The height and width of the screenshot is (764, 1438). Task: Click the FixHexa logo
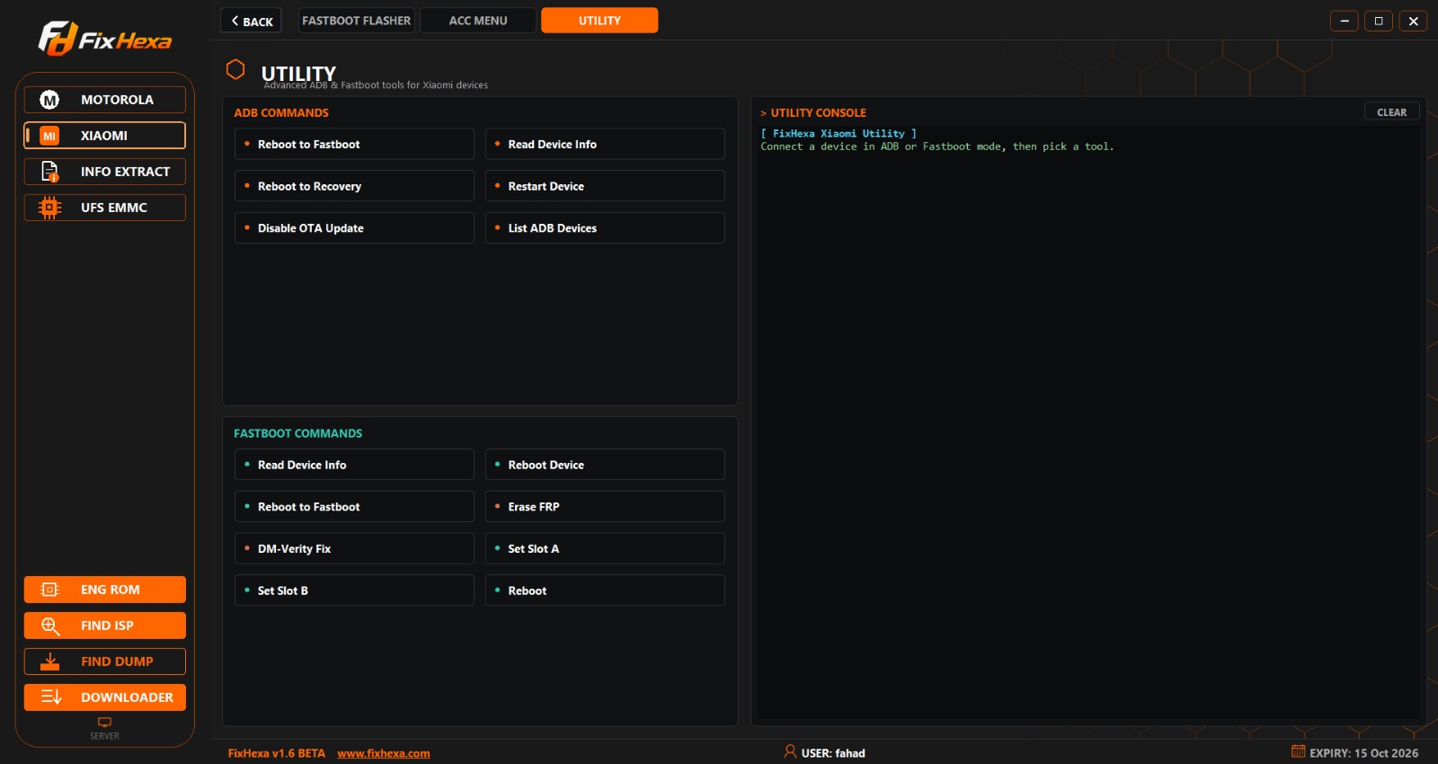click(104, 39)
